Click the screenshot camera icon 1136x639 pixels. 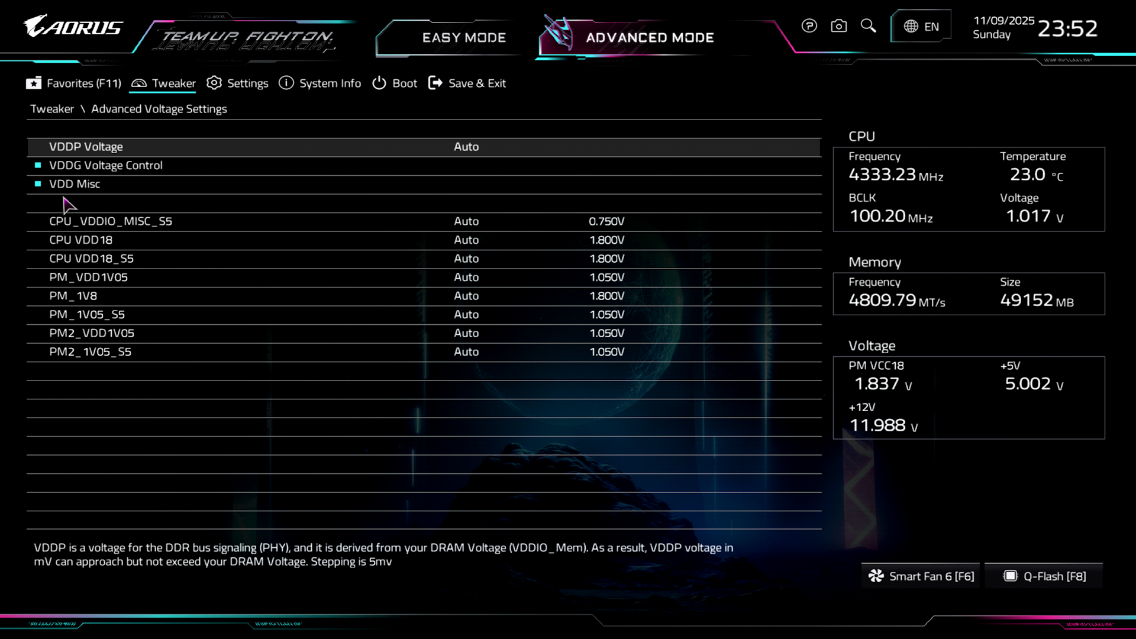[838, 26]
